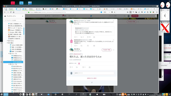This screenshot has width=171, height=96.
Task: Go to Firefox home page icon
Action: coord(14,12)
